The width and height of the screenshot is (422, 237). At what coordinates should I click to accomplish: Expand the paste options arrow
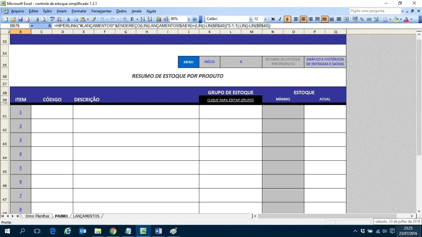(x=88, y=19)
